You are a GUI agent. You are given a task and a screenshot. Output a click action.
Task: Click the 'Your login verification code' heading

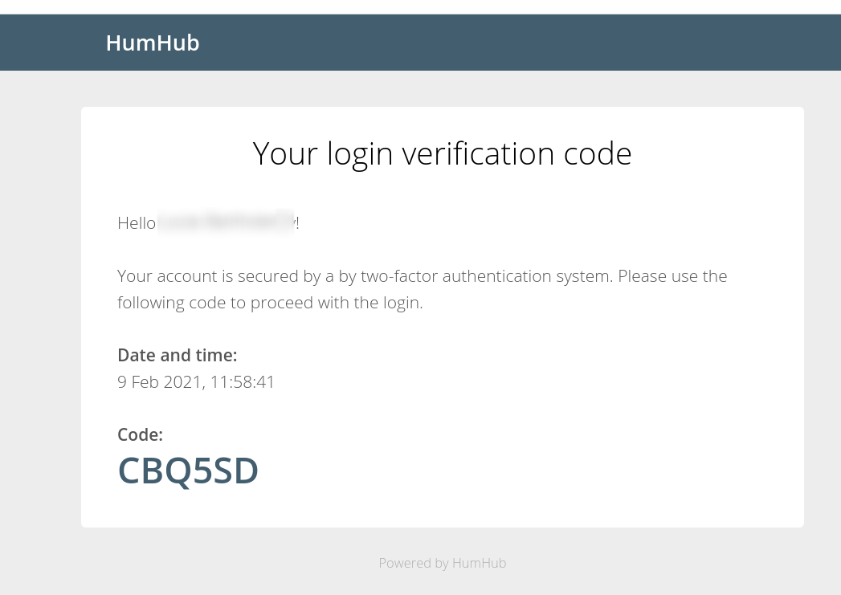442,153
